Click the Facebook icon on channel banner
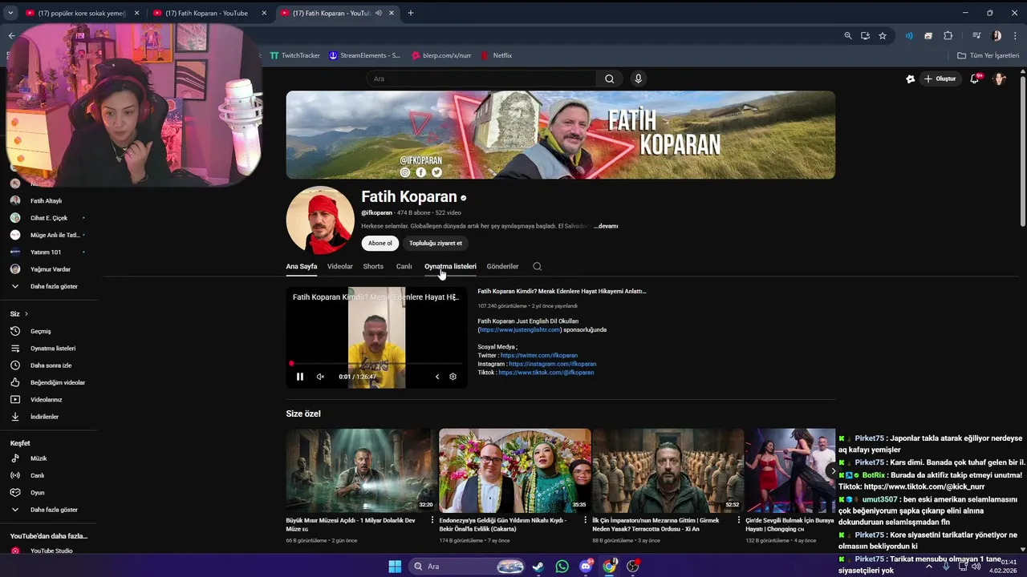 coord(420,172)
